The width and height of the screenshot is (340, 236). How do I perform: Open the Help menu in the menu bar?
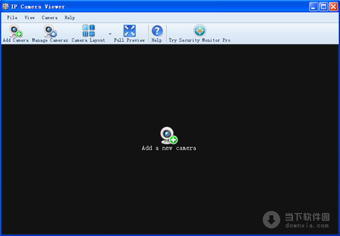(x=70, y=18)
